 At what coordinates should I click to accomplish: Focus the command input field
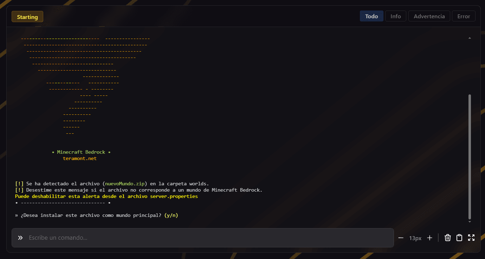point(203,238)
